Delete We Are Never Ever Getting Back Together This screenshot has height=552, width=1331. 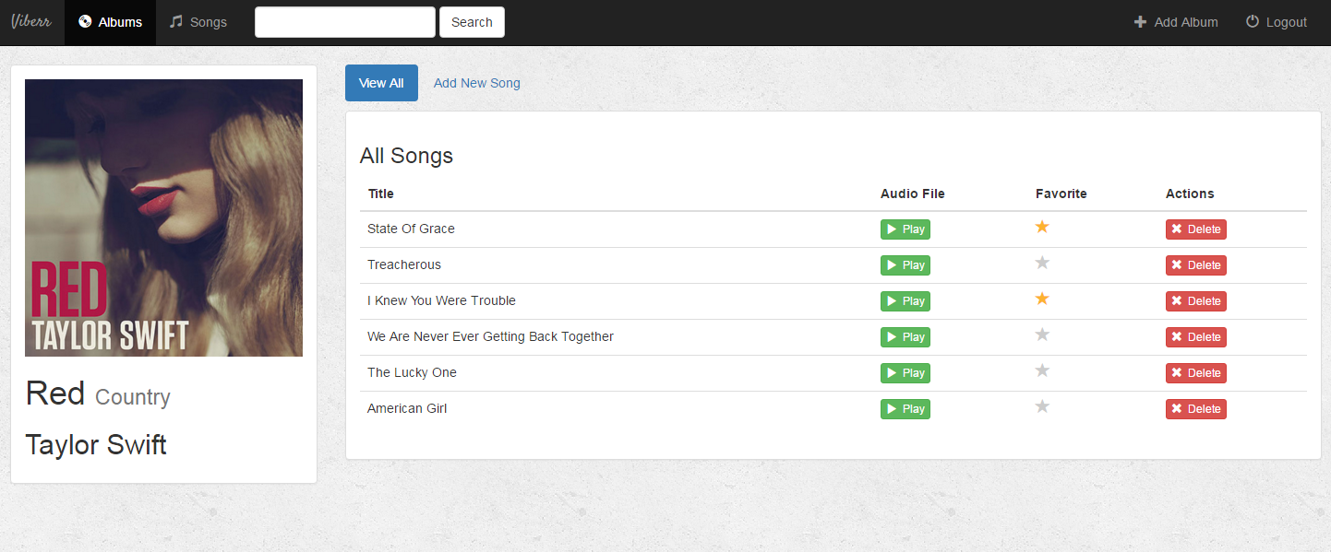point(1195,337)
